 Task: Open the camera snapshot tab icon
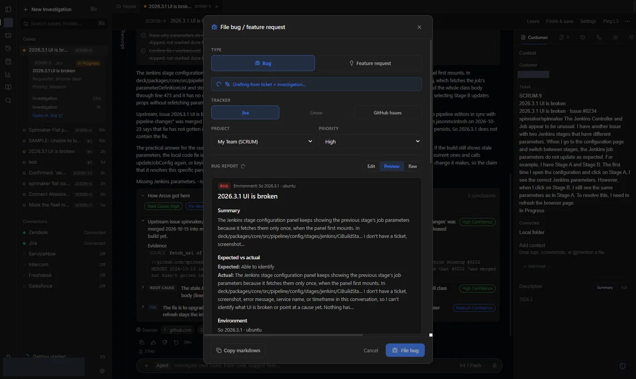615,37
